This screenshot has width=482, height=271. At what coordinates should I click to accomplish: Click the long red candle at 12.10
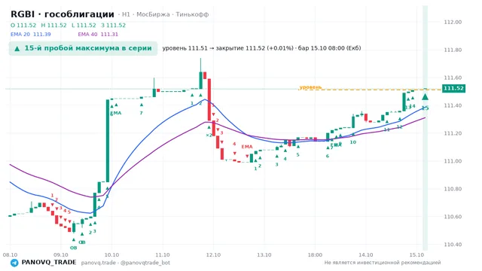point(209,99)
